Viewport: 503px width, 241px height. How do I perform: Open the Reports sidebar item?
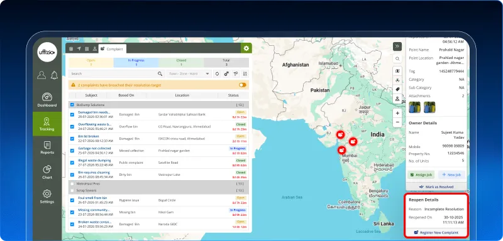(x=47, y=148)
